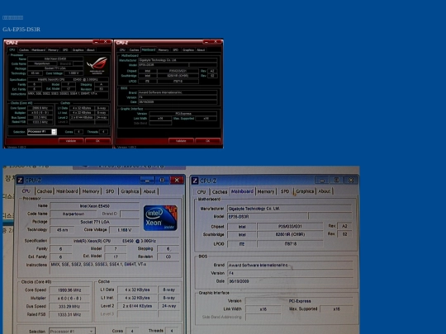This screenshot has height=334, width=446.
Task: Click OK in the red Mainboard window
Action: pos(207,141)
